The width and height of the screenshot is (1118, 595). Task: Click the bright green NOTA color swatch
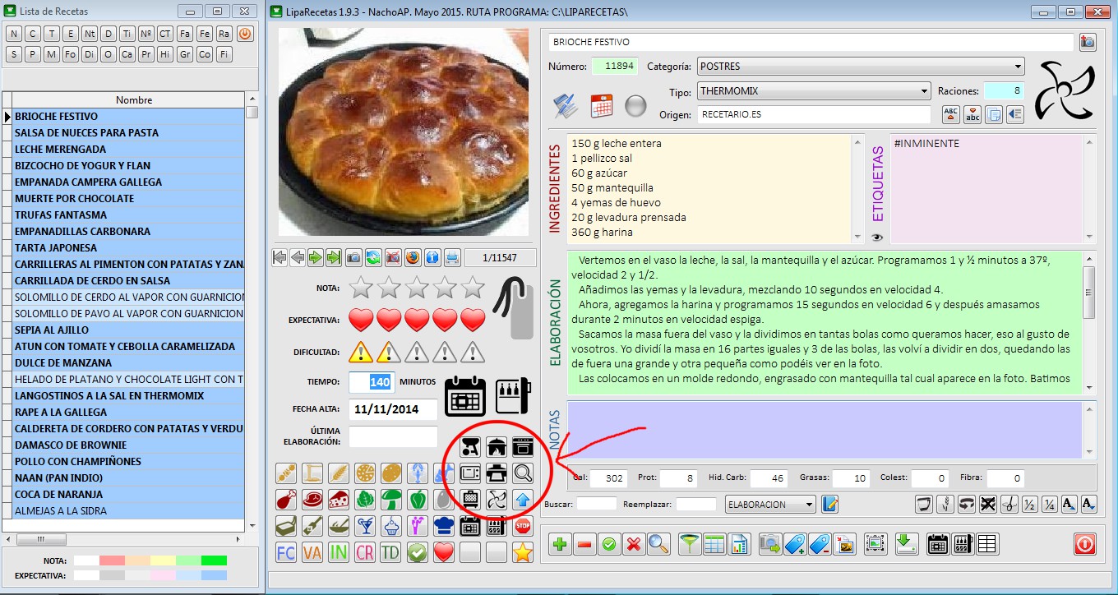(x=214, y=560)
